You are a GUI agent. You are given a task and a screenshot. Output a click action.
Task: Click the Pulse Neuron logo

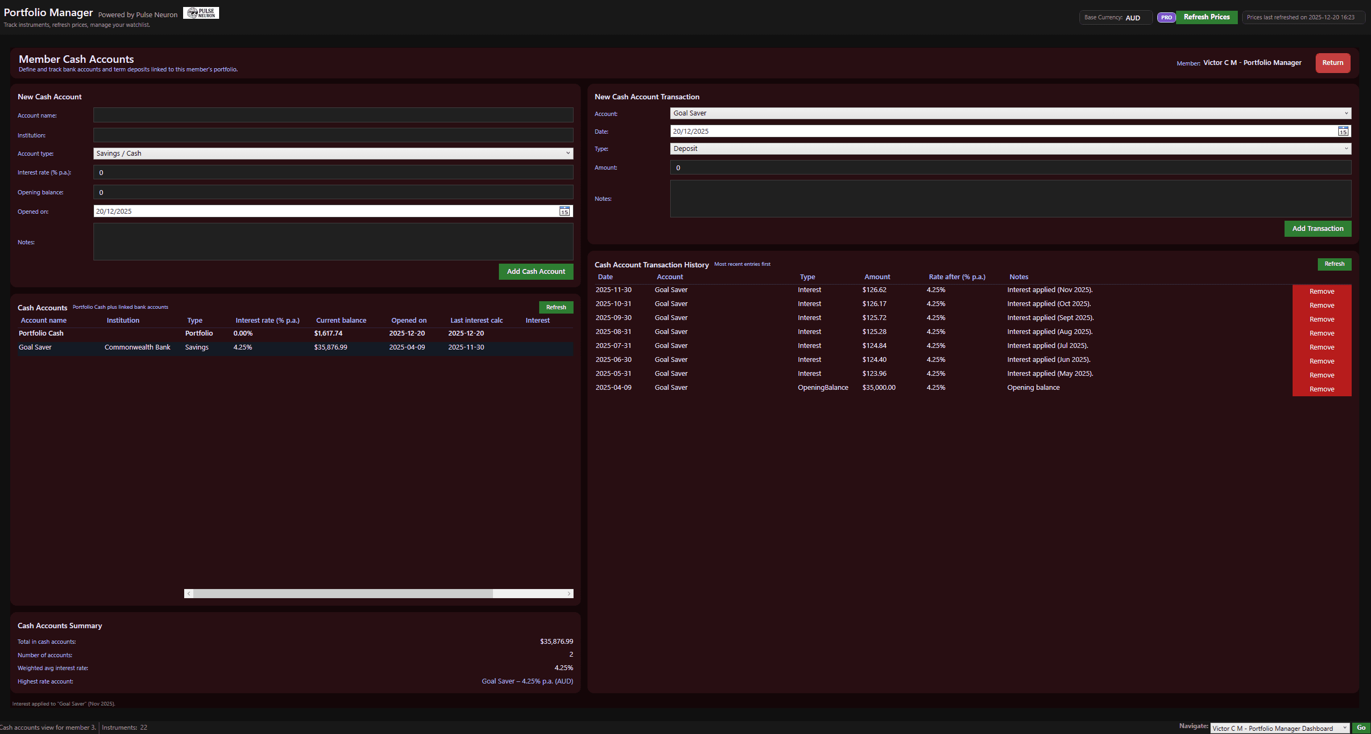click(x=201, y=13)
